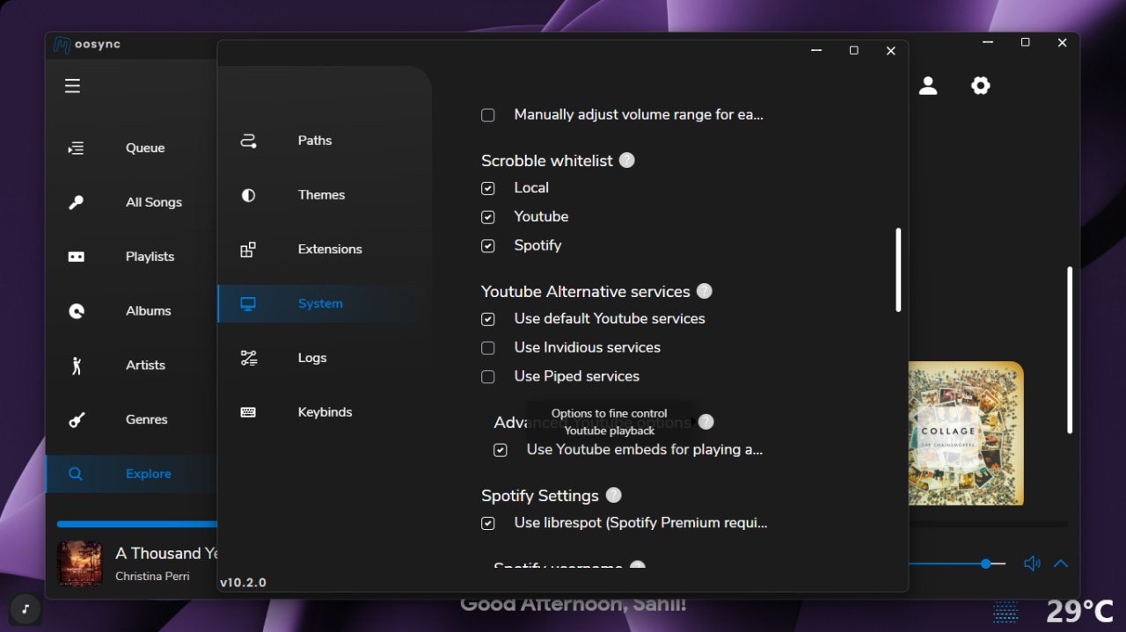Click the Albums disc icon
1126x632 pixels.
click(x=77, y=310)
